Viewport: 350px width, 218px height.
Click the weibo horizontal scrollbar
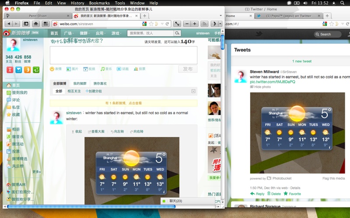[x=91, y=206]
